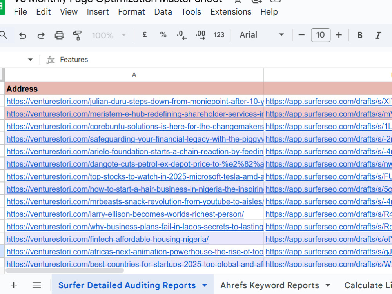Image resolution: width=392 pixels, height=294 pixels.
Task: Redo the last action
Action: point(41,35)
